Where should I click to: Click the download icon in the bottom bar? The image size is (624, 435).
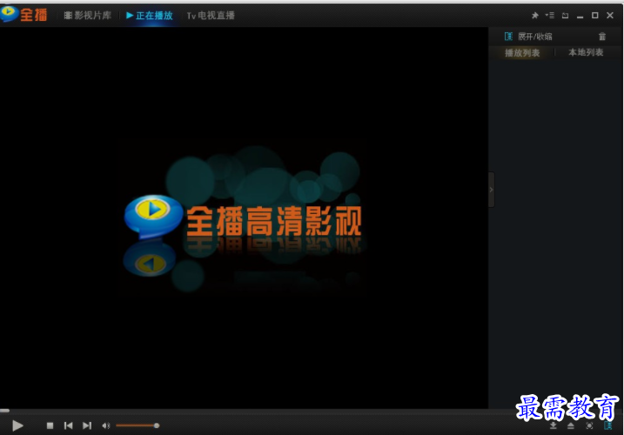click(x=554, y=425)
